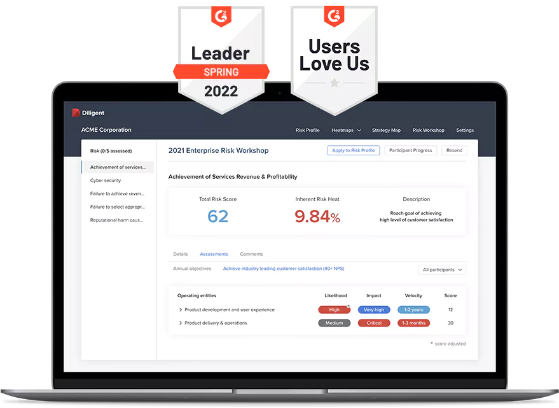Click the 'Achievement of Services Revenue & Profitability' heading
This screenshot has height=408, width=559.
pos(233,177)
